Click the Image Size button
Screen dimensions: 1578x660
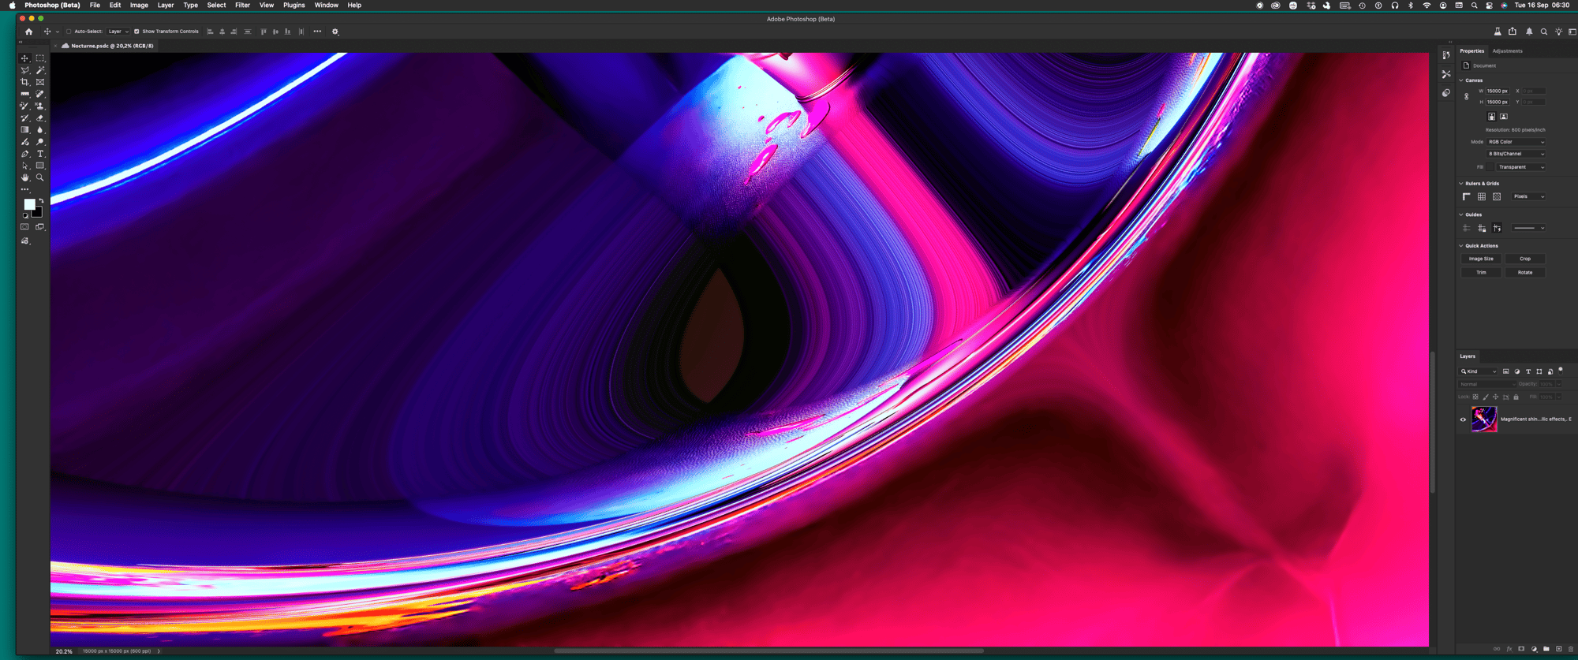click(x=1481, y=259)
